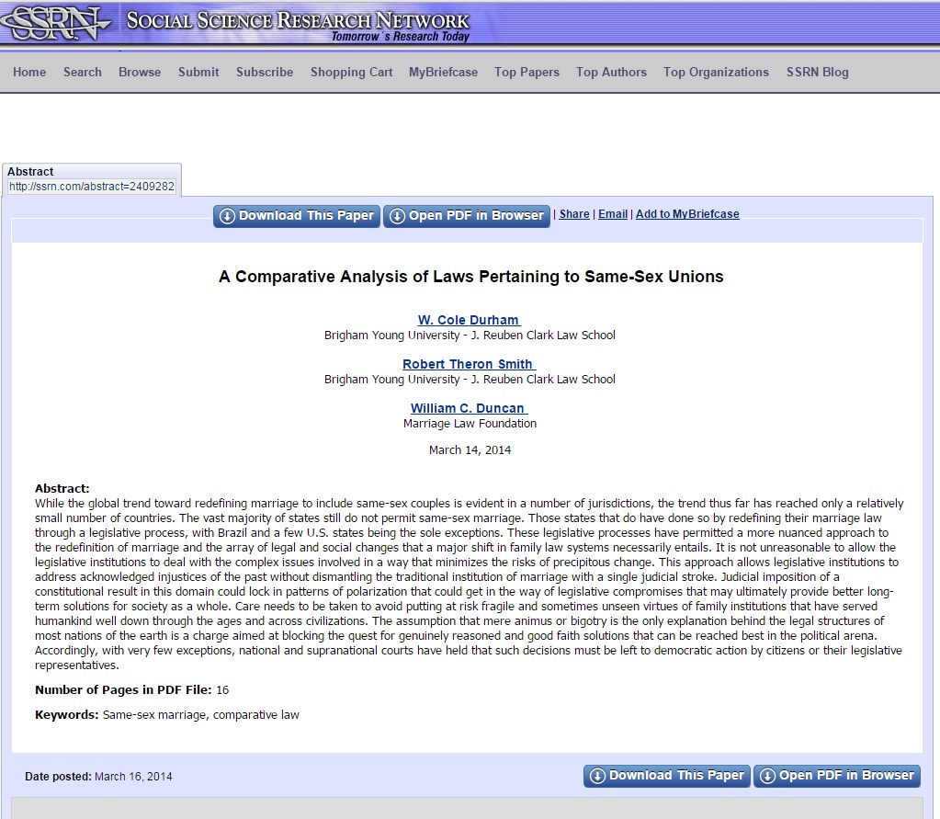Viewport: 940px width, 819px height.
Task: Open the Shopping Cart
Action: click(351, 72)
